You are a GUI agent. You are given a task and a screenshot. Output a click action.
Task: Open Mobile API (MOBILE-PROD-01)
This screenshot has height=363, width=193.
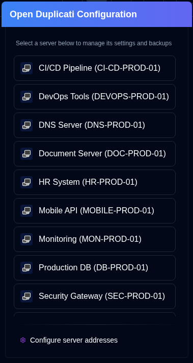(x=95, y=210)
